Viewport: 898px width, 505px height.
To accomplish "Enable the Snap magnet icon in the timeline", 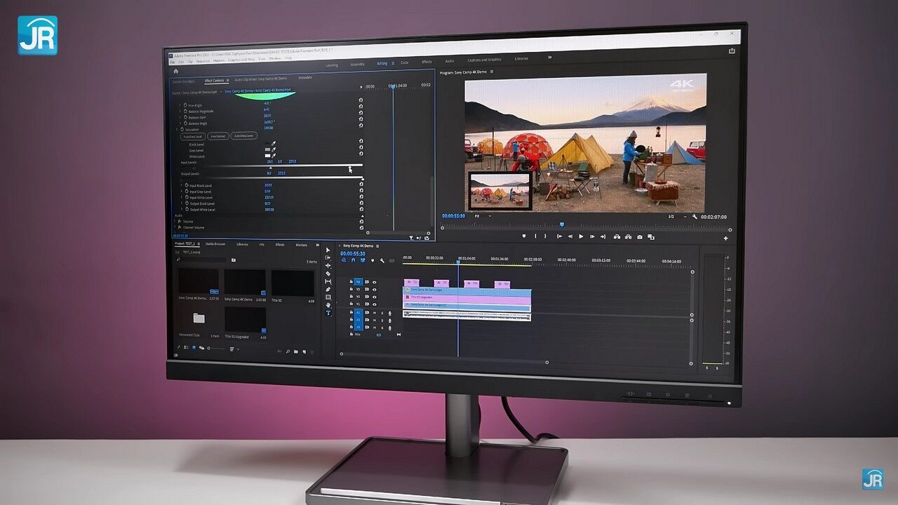I will [x=352, y=260].
